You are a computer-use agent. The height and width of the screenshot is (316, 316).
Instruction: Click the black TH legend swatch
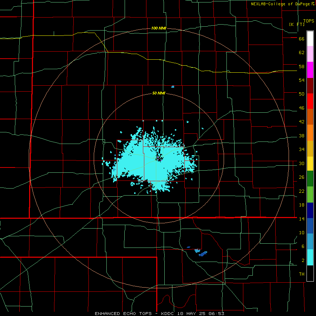pyautogui.click(x=310, y=273)
